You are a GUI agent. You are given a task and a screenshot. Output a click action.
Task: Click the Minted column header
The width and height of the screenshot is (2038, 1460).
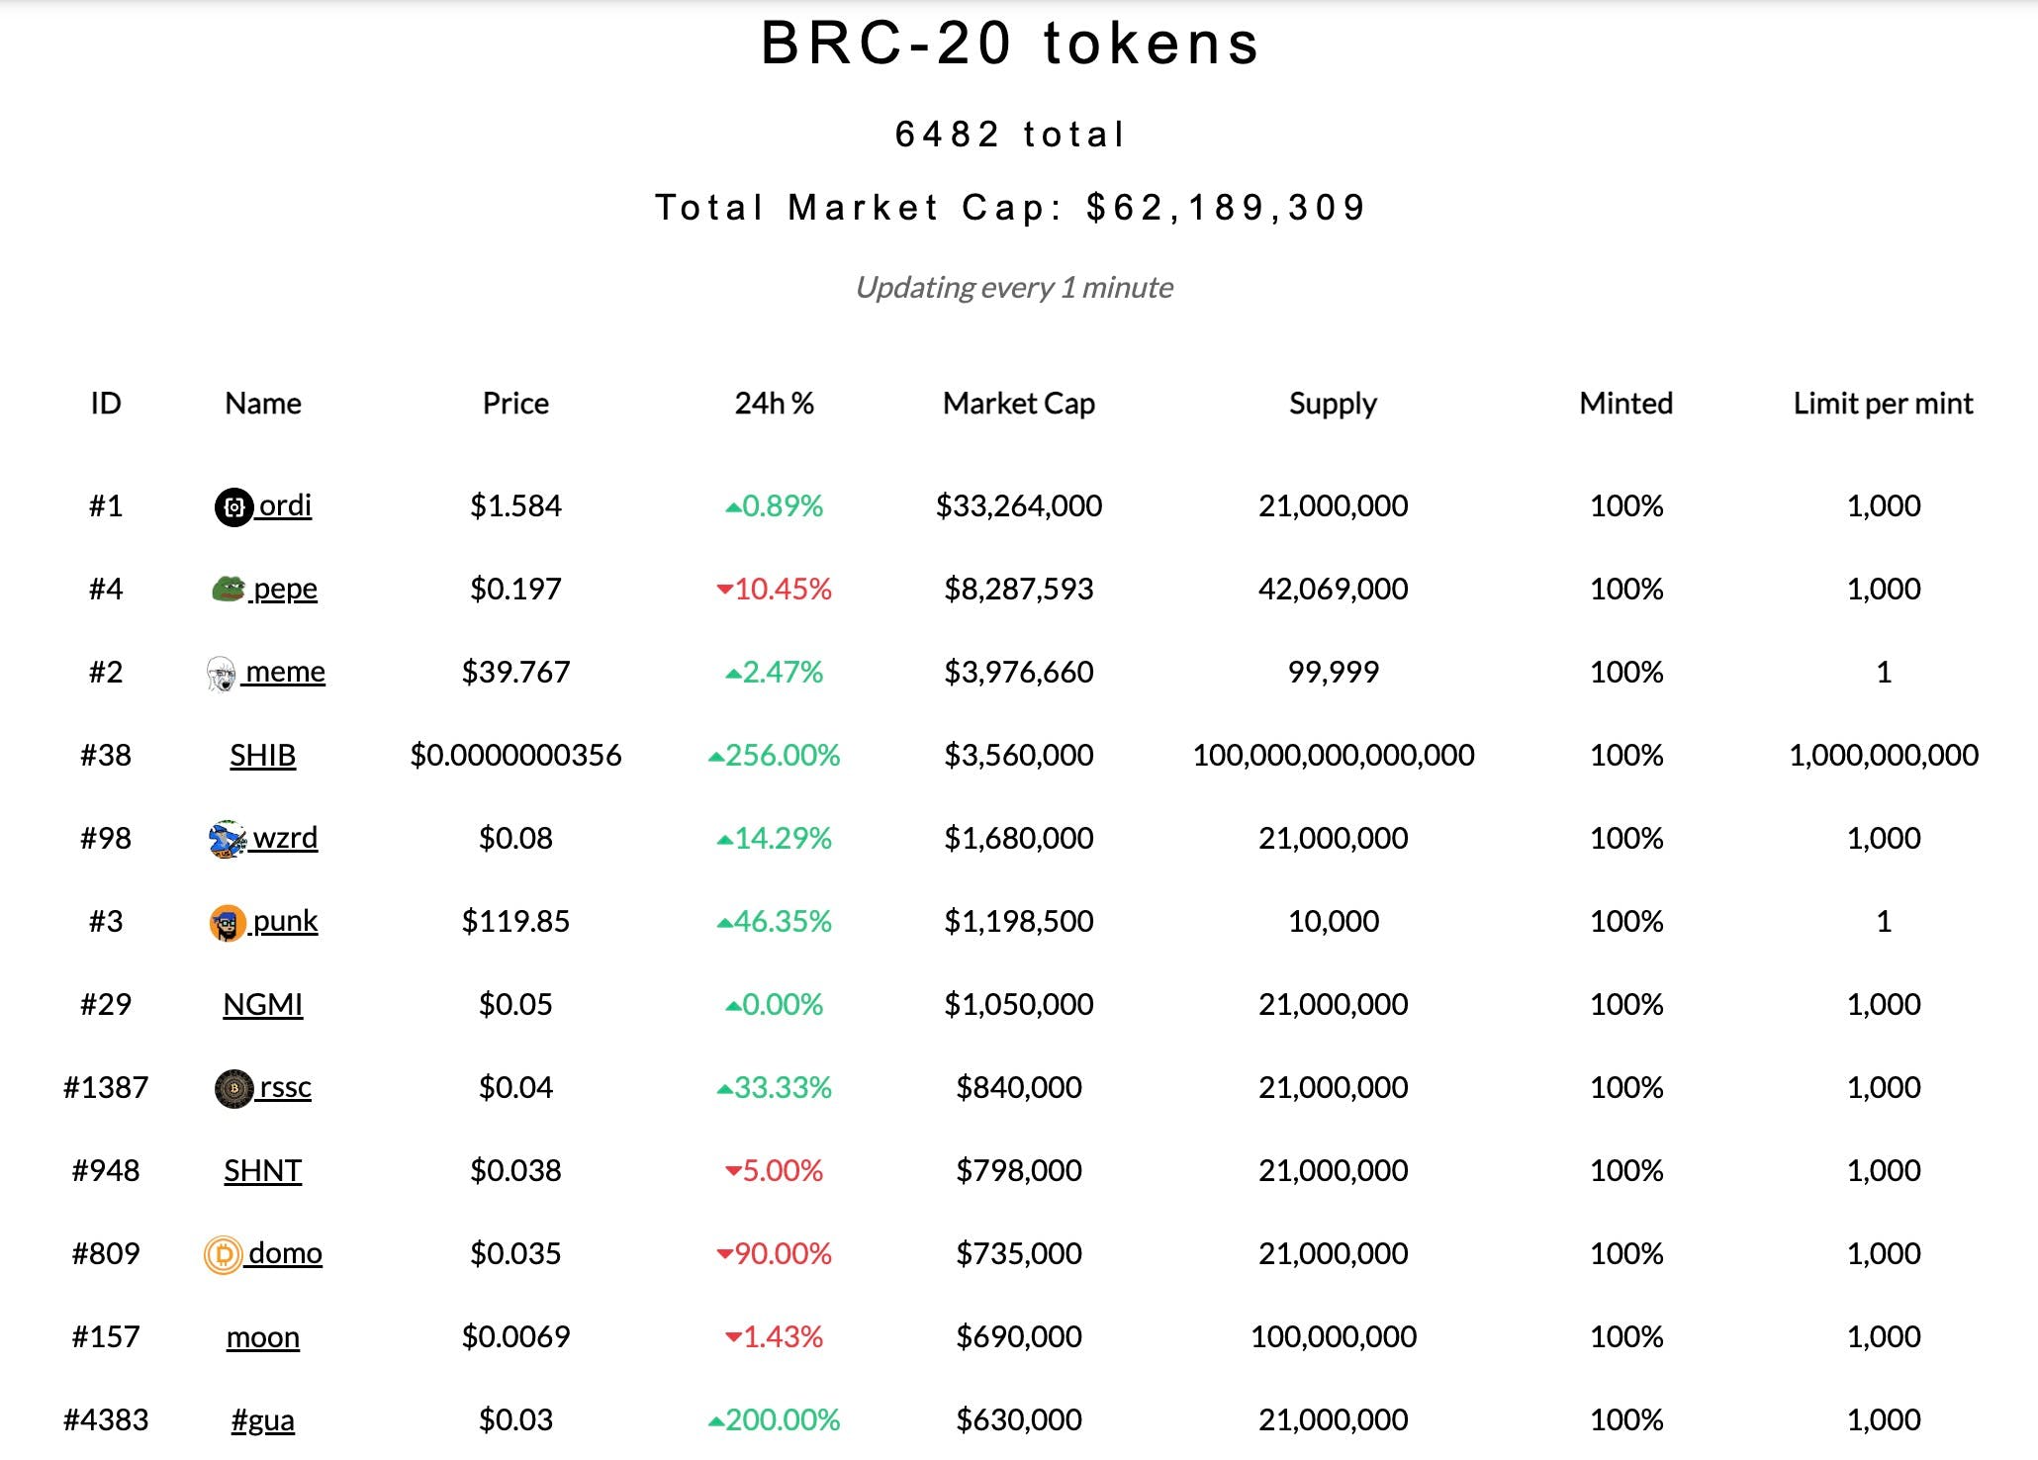tap(1625, 404)
